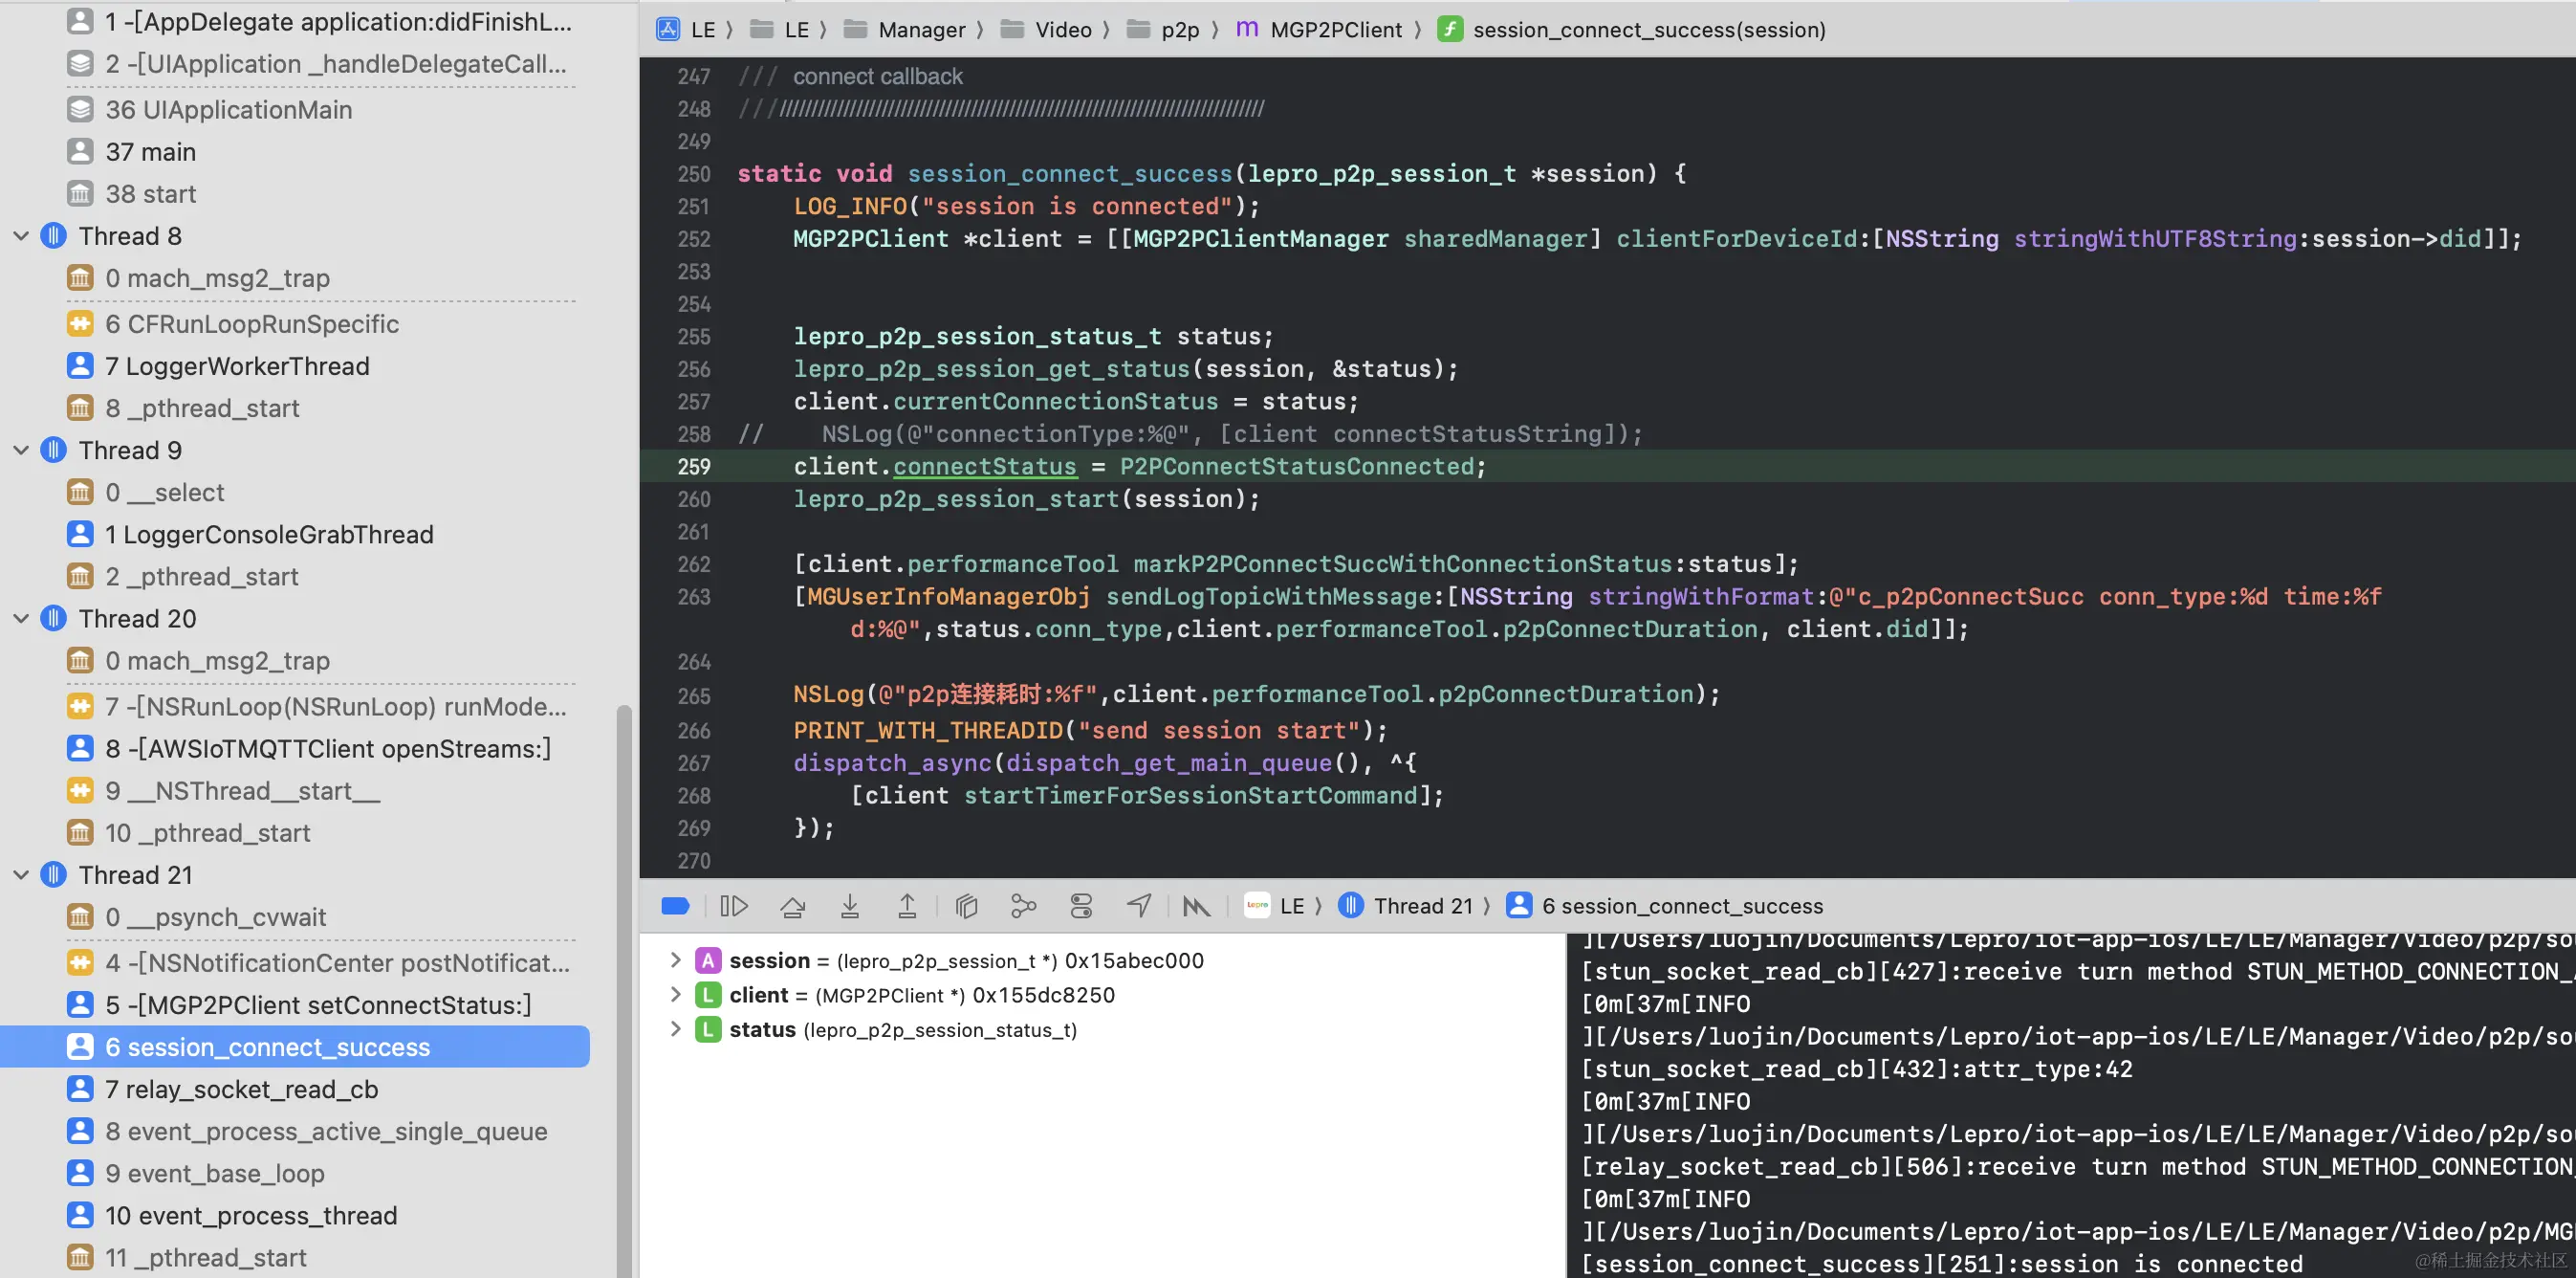Screen dimensions: 2576x1278
Task: Select frame 7 relay_socket_read_cb
Action: click(241, 1089)
